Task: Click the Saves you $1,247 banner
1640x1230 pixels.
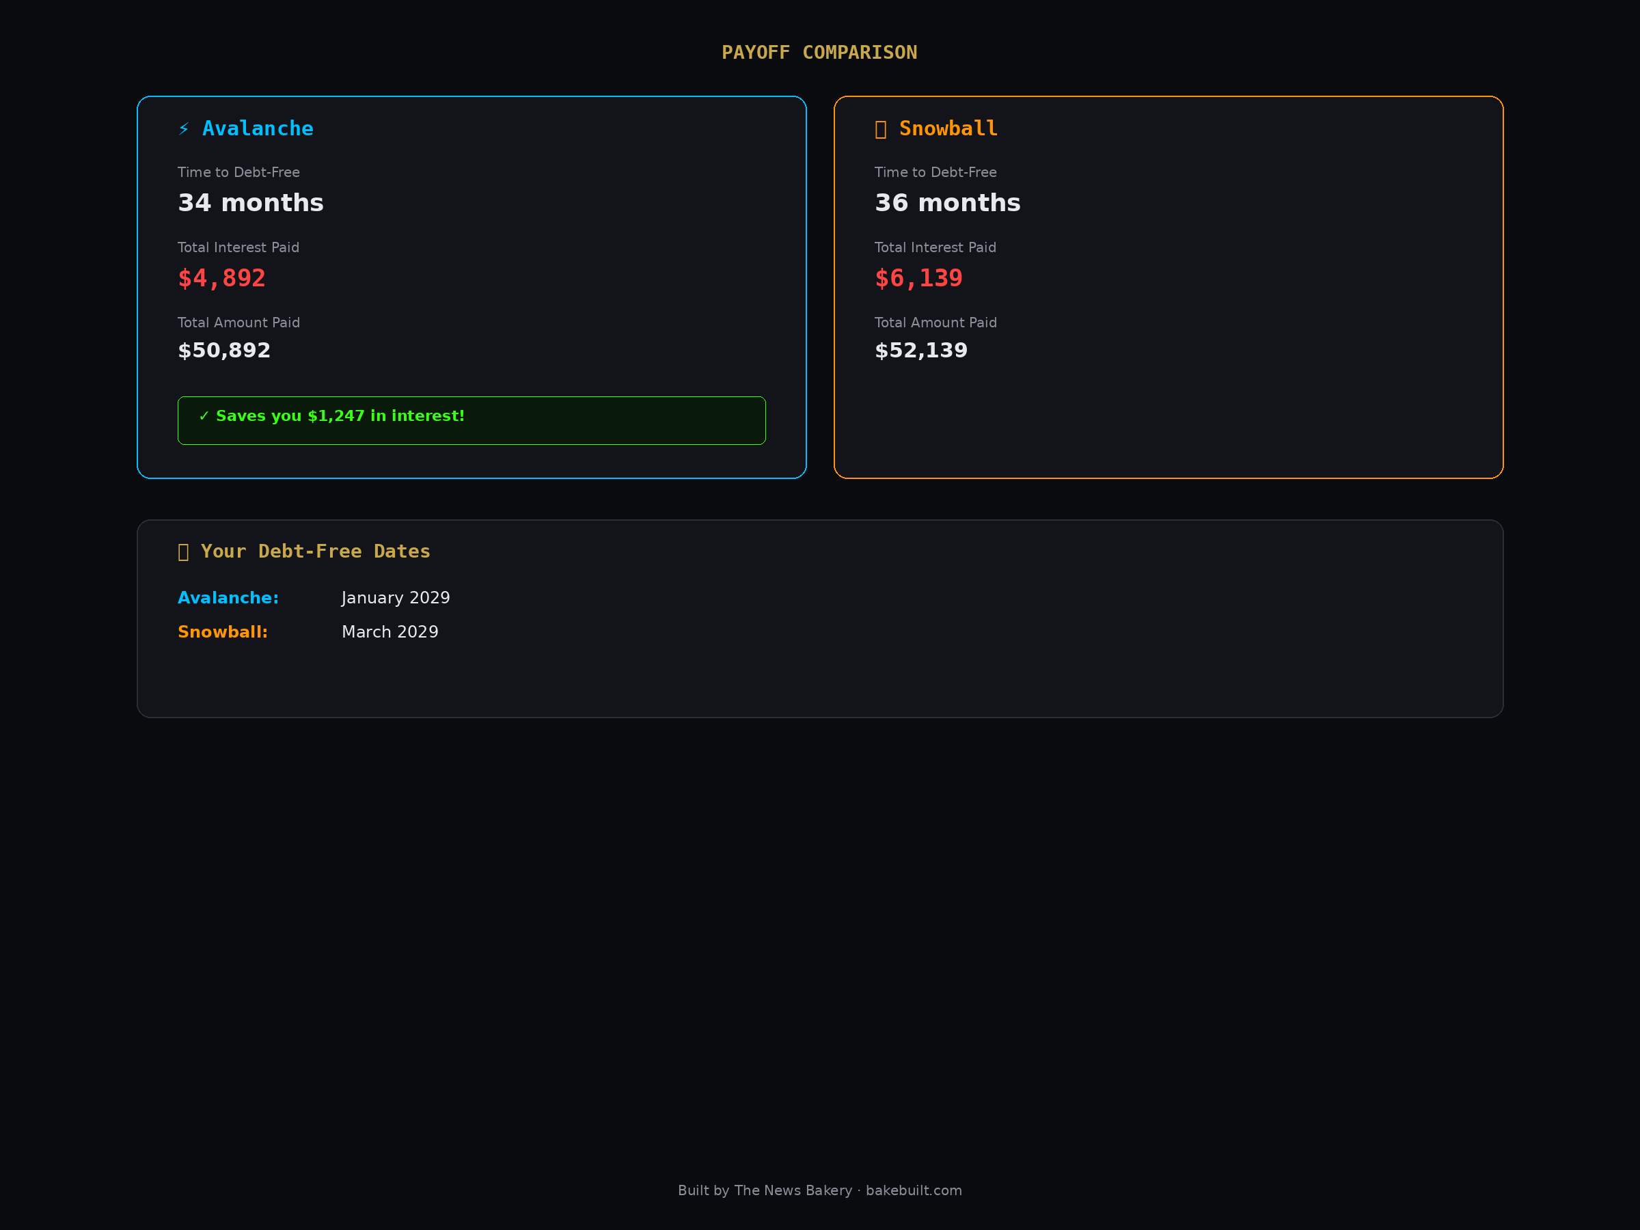Action: coord(471,420)
